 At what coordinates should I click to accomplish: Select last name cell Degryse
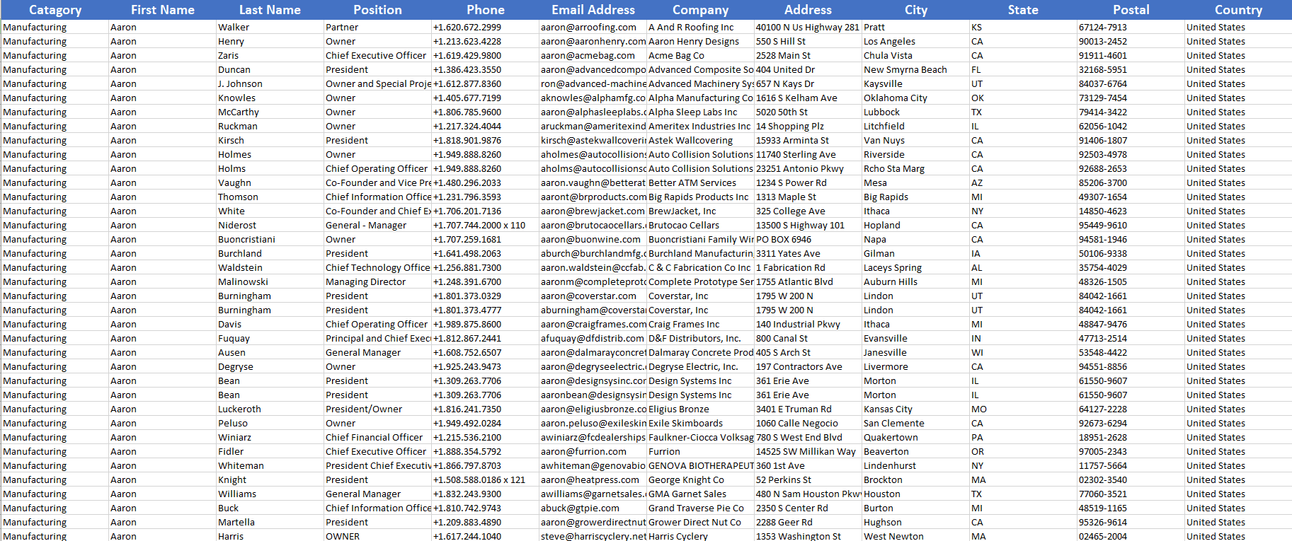[x=270, y=366]
